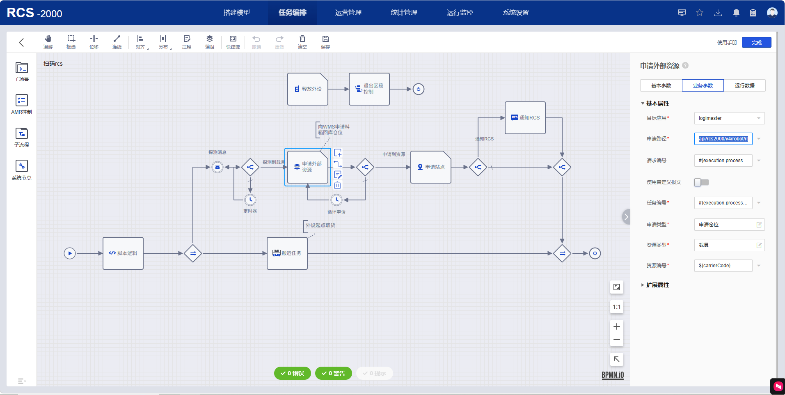Delete selected node via trash icon
785x395 pixels.
(x=338, y=185)
